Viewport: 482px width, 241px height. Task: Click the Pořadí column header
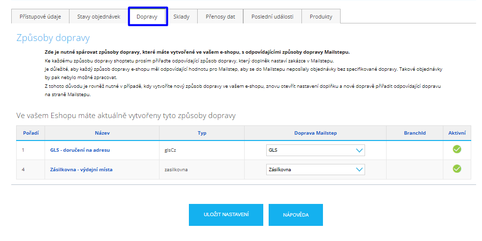pyautogui.click(x=30, y=133)
